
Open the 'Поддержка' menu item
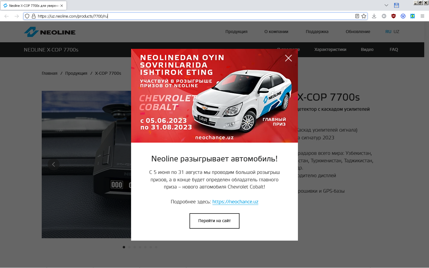click(x=317, y=32)
